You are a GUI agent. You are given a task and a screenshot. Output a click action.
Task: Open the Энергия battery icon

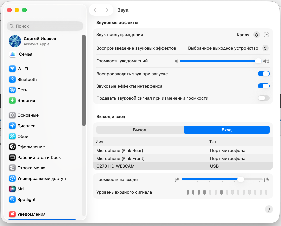tap(12, 100)
